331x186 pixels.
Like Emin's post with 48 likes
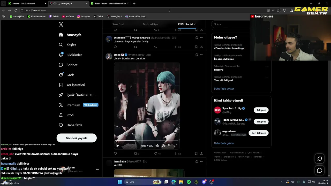click(x=157, y=153)
